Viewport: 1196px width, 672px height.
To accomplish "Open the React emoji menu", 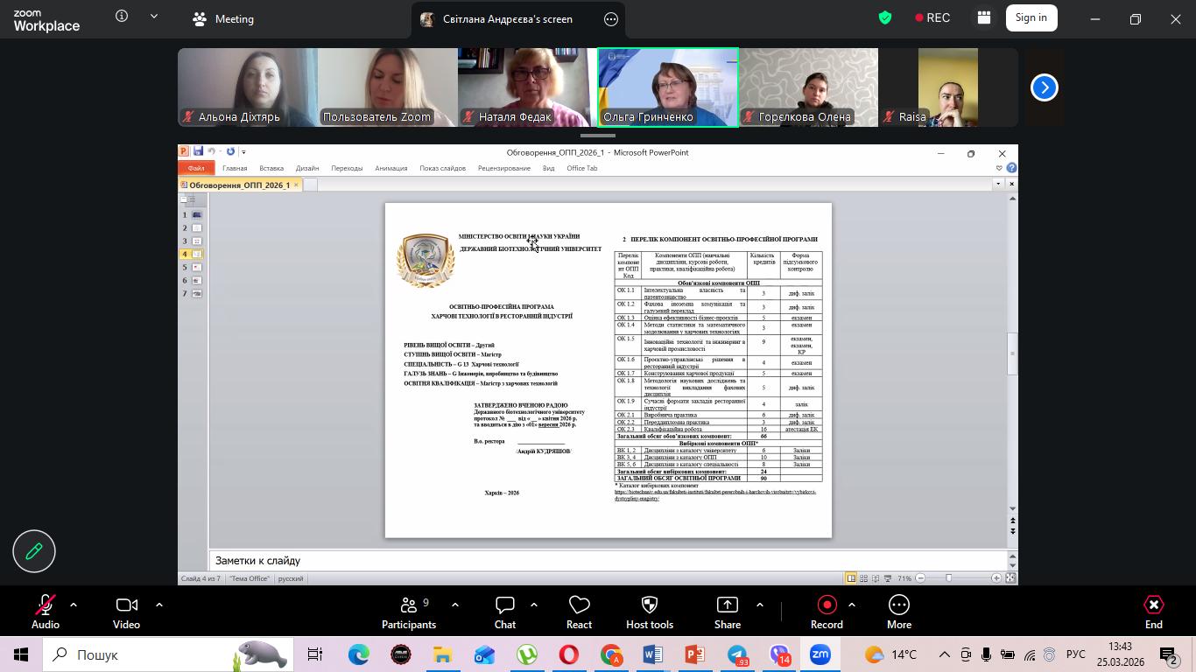I will tap(579, 611).
